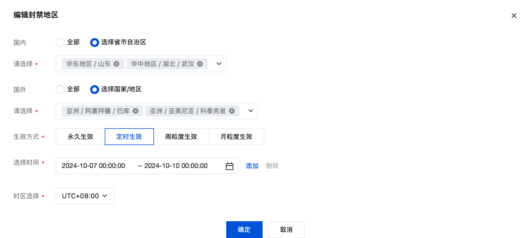Select 全部 radio for 国外
The width and height of the screenshot is (523, 238).
[60, 90]
